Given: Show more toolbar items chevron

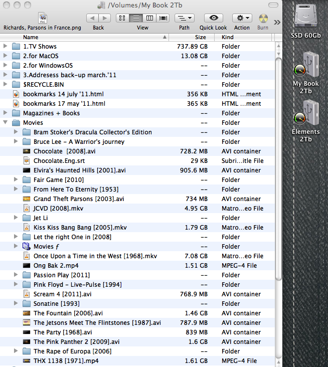Looking at the screenshot, I should pyautogui.click(x=277, y=22).
